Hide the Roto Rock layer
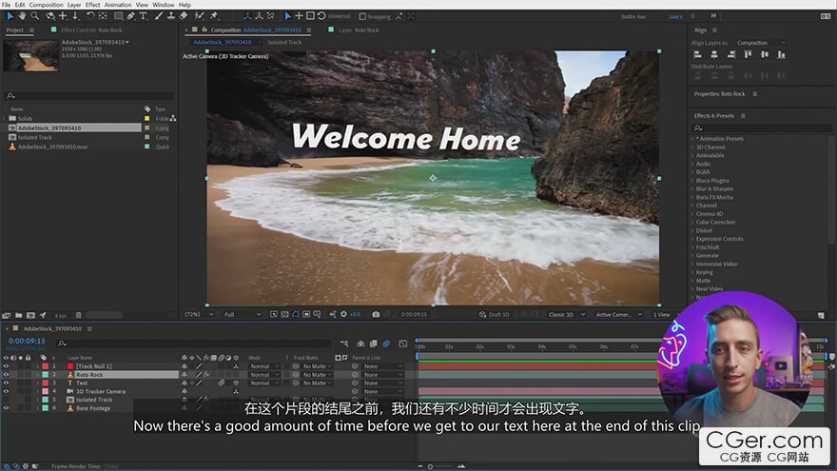The image size is (837, 471). point(6,375)
